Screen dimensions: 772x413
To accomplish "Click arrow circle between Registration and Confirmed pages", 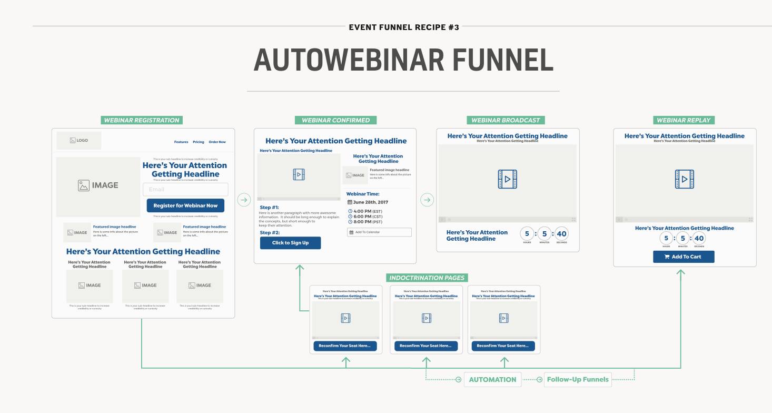I will click(x=244, y=200).
